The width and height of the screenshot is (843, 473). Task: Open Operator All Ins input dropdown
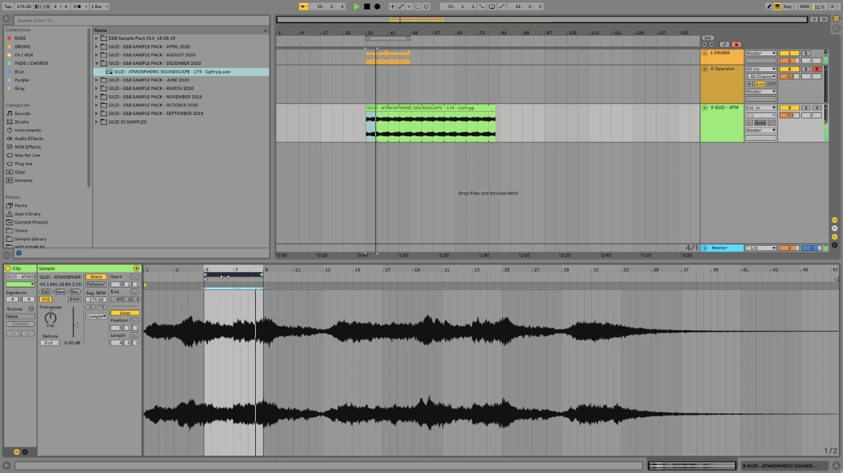coord(761,69)
